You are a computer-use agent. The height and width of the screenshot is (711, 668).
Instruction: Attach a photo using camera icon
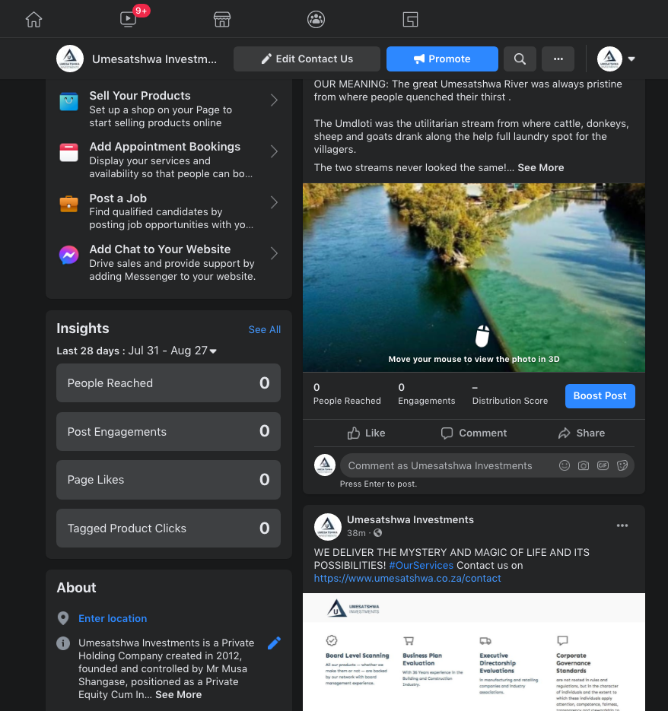point(584,465)
